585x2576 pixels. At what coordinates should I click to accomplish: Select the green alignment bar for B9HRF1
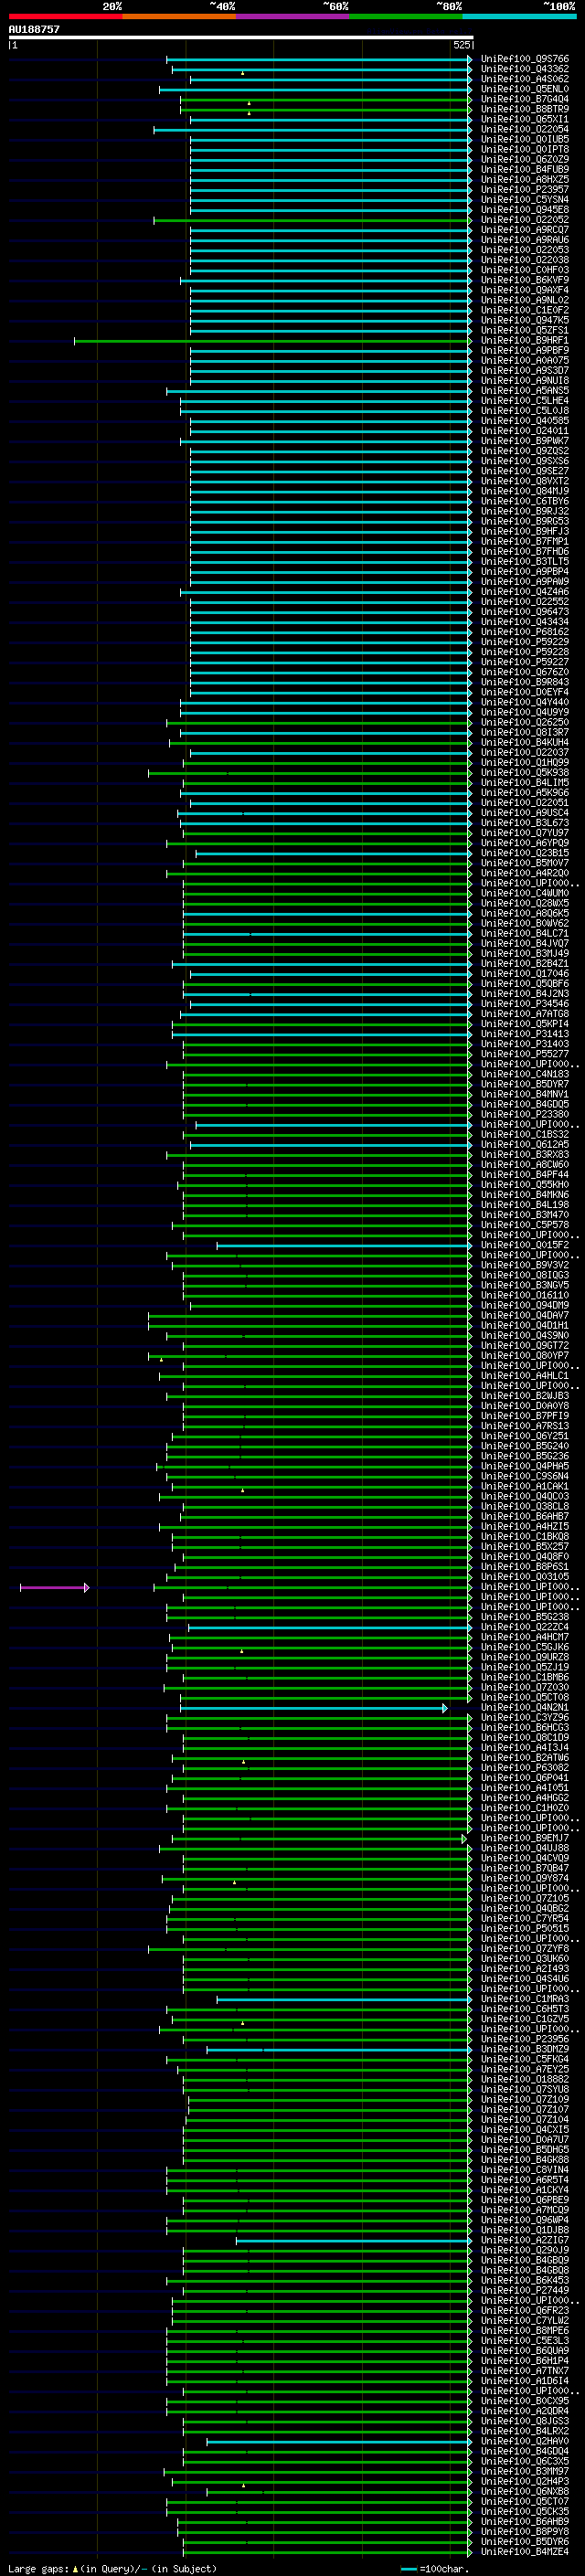(273, 341)
